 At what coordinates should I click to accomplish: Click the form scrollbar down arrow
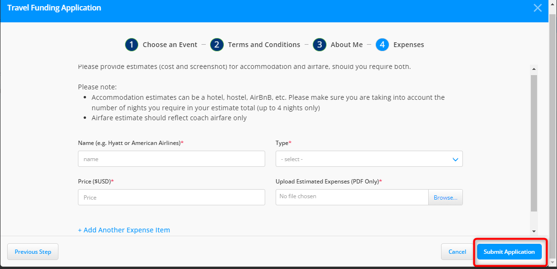pos(534,231)
